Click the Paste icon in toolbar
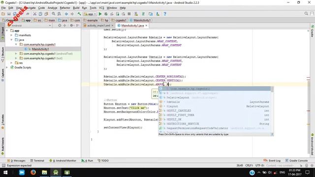The height and width of the screenshot is (177, 315). (x=46, y=14)
